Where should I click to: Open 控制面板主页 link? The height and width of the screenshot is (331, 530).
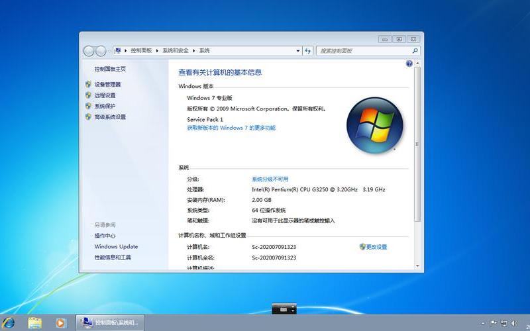pos(110,69)
